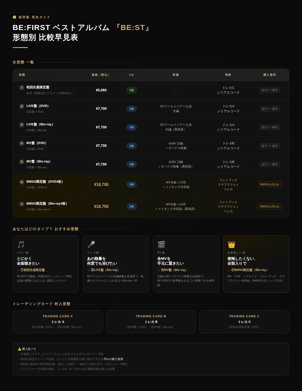The image size is (302, 391).
Task: Click 楽天/一般店 button in MV盤 (DVD) row
Action: click(x=270, y=146)
